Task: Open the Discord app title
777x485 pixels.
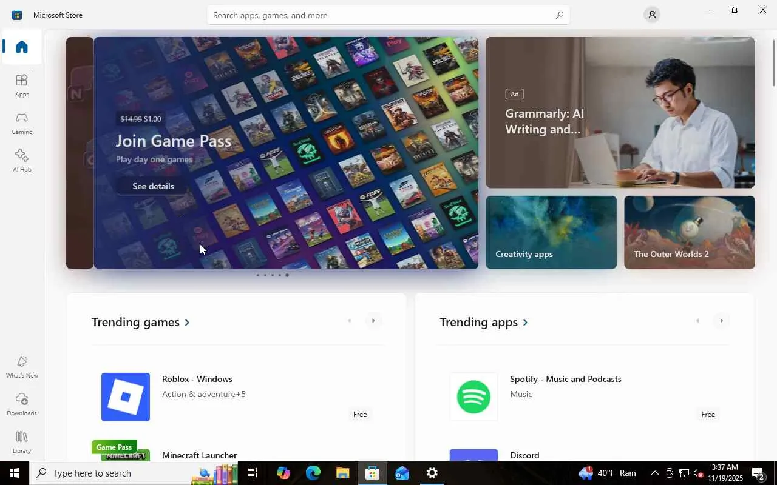Action: pos(524,455)
